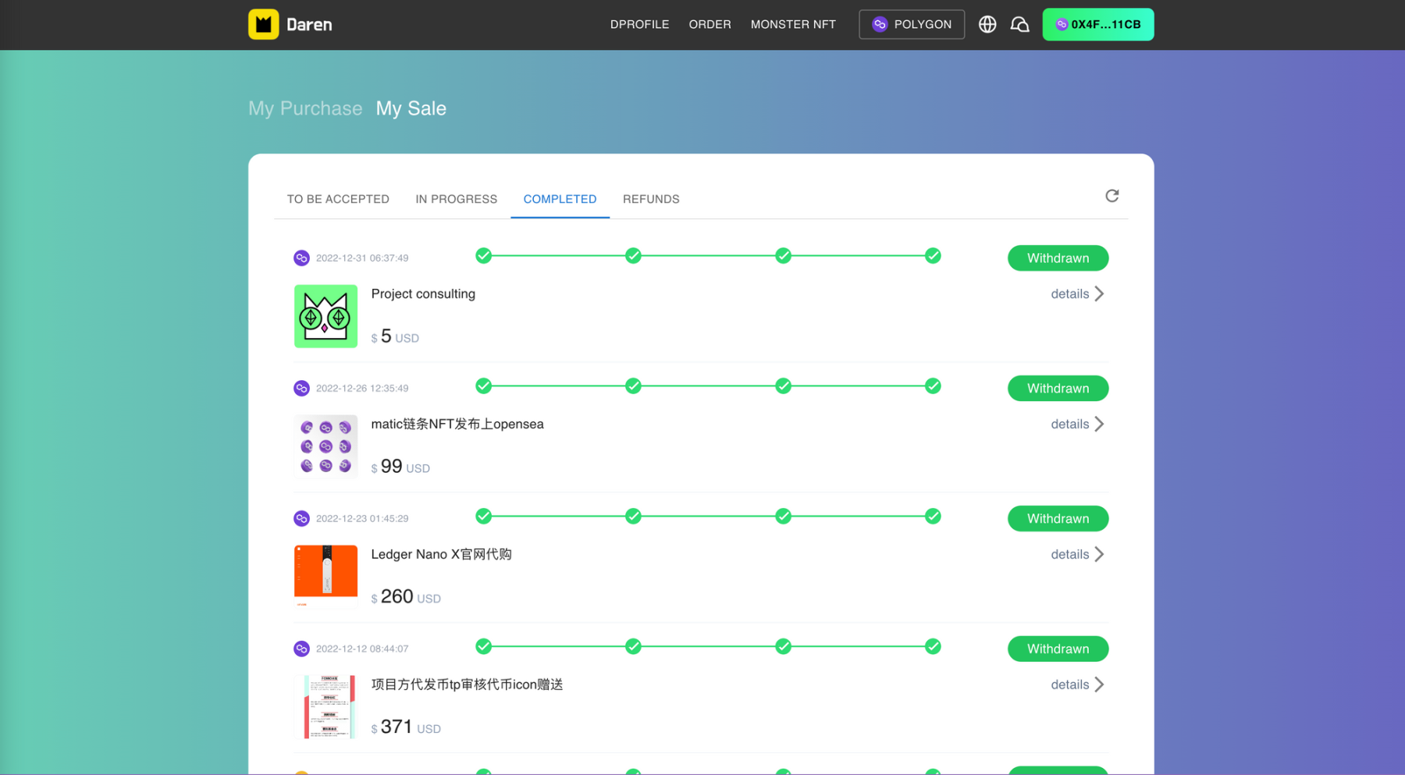Refresh the order list
This screenshot has height=775, width=1405.
[x=1112, y=196]
